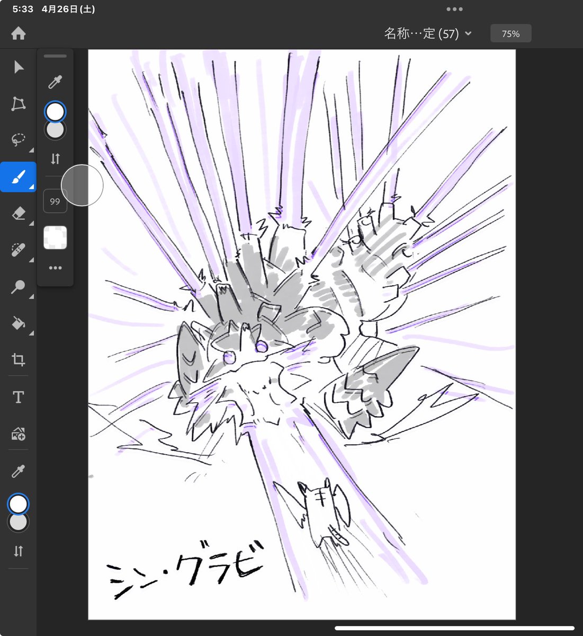Select the Paint Bucket fill tool
583x636 pixels.
(19, 323)
